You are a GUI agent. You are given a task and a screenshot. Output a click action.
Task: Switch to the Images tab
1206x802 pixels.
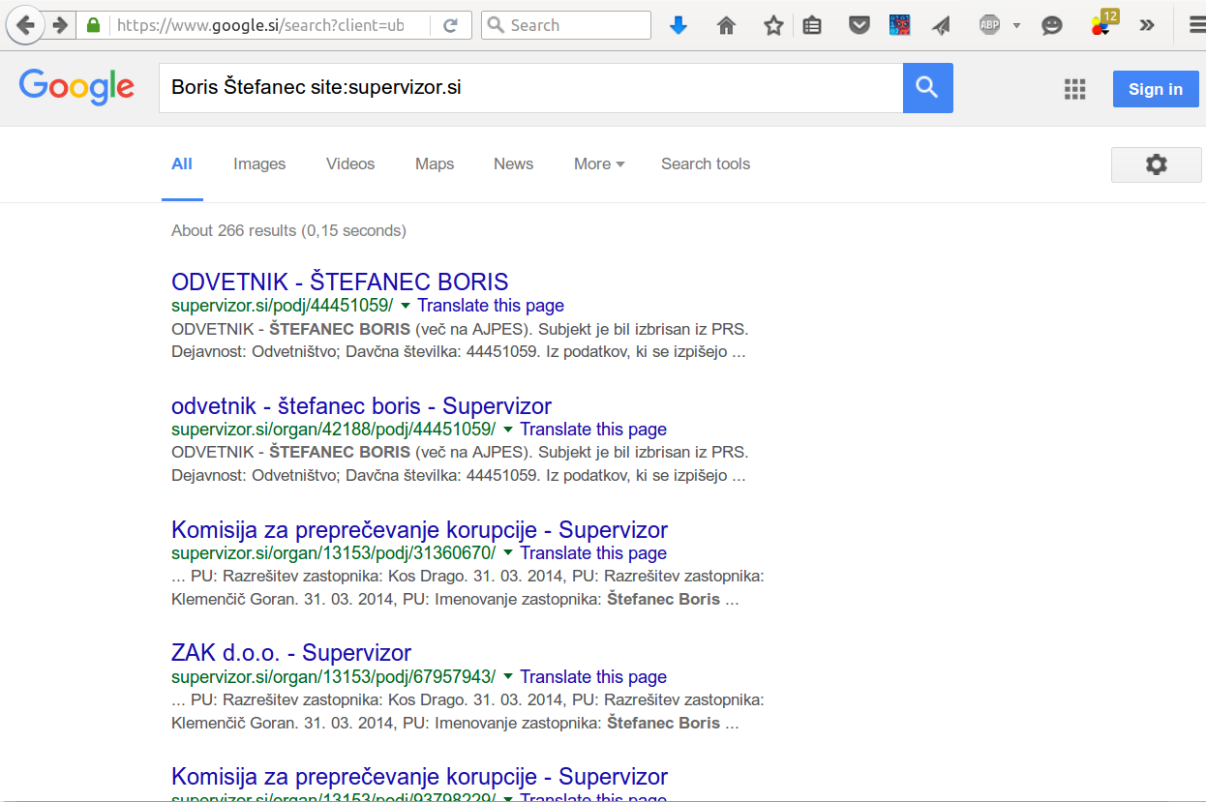[259, 164]
